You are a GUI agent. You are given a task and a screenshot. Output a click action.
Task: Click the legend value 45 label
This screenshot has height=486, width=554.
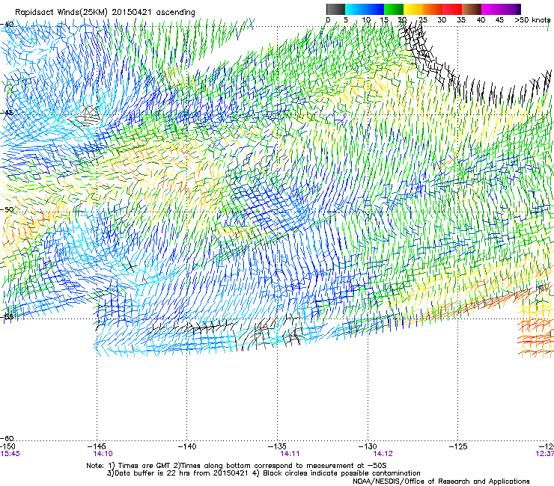tap(499, 20)
